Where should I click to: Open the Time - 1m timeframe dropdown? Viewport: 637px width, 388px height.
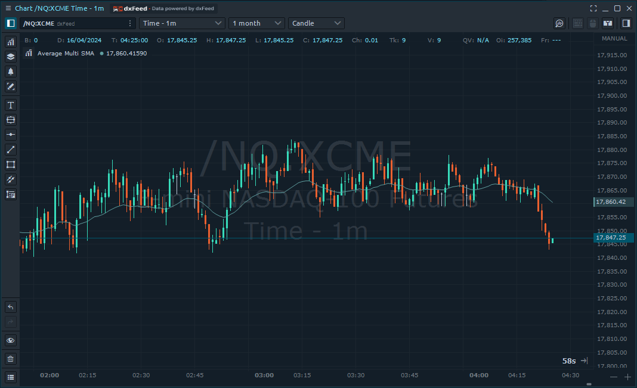181,23
